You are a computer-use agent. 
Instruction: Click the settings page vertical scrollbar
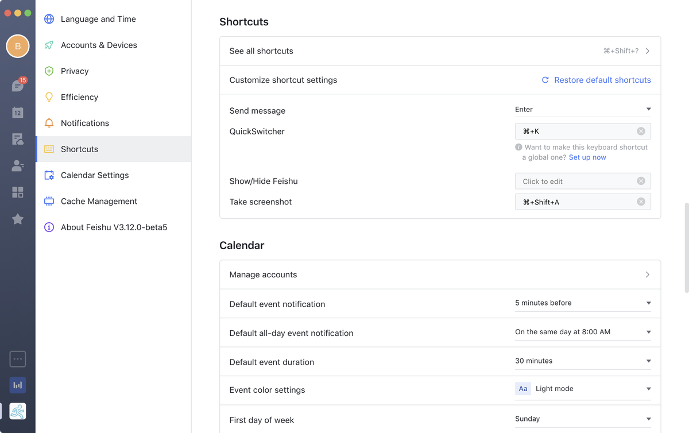click(686, 247)
